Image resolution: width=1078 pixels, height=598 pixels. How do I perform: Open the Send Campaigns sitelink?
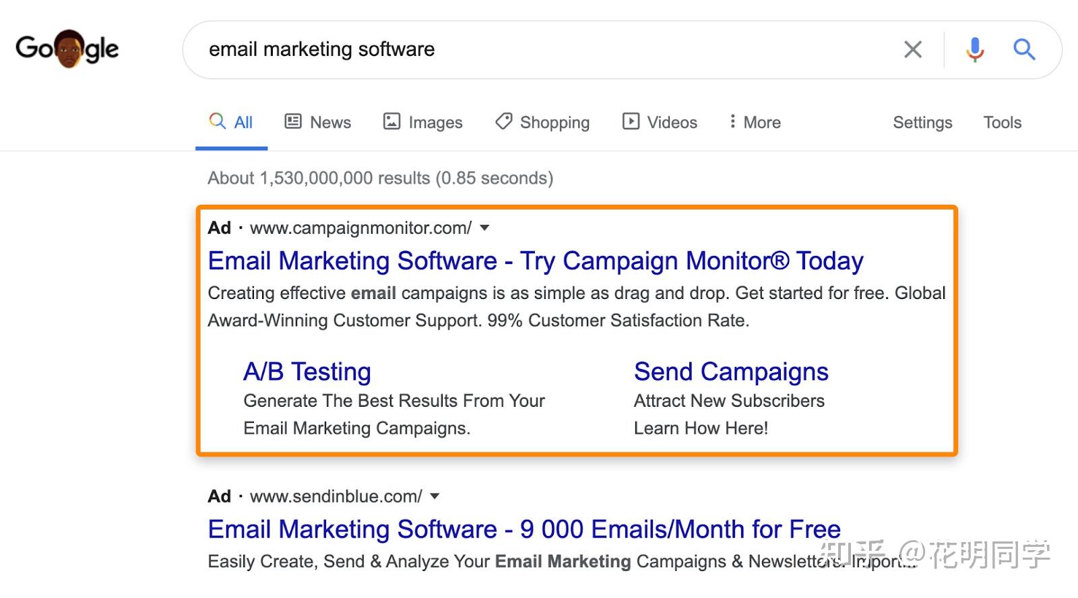click(x=731, y=371)
